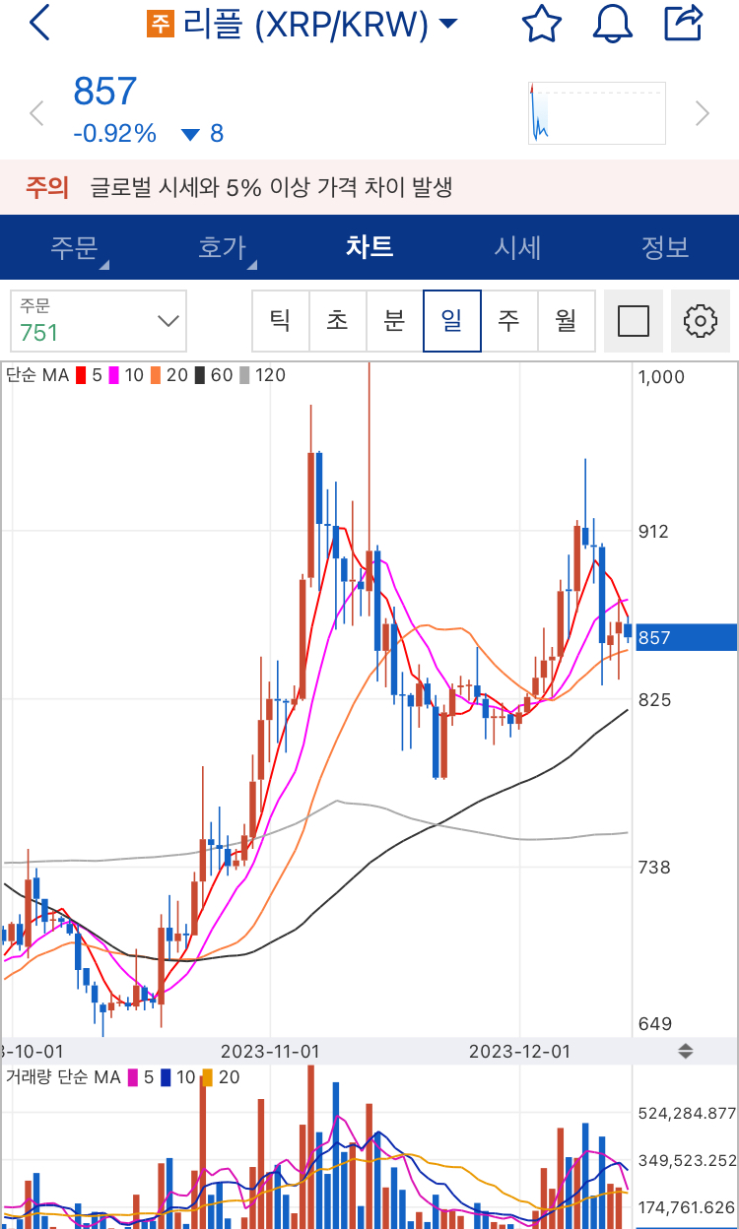Viewport: 739px width, 1229px height.
Task: Switch to the 주문 tab
Action: [x=74, y=246]
